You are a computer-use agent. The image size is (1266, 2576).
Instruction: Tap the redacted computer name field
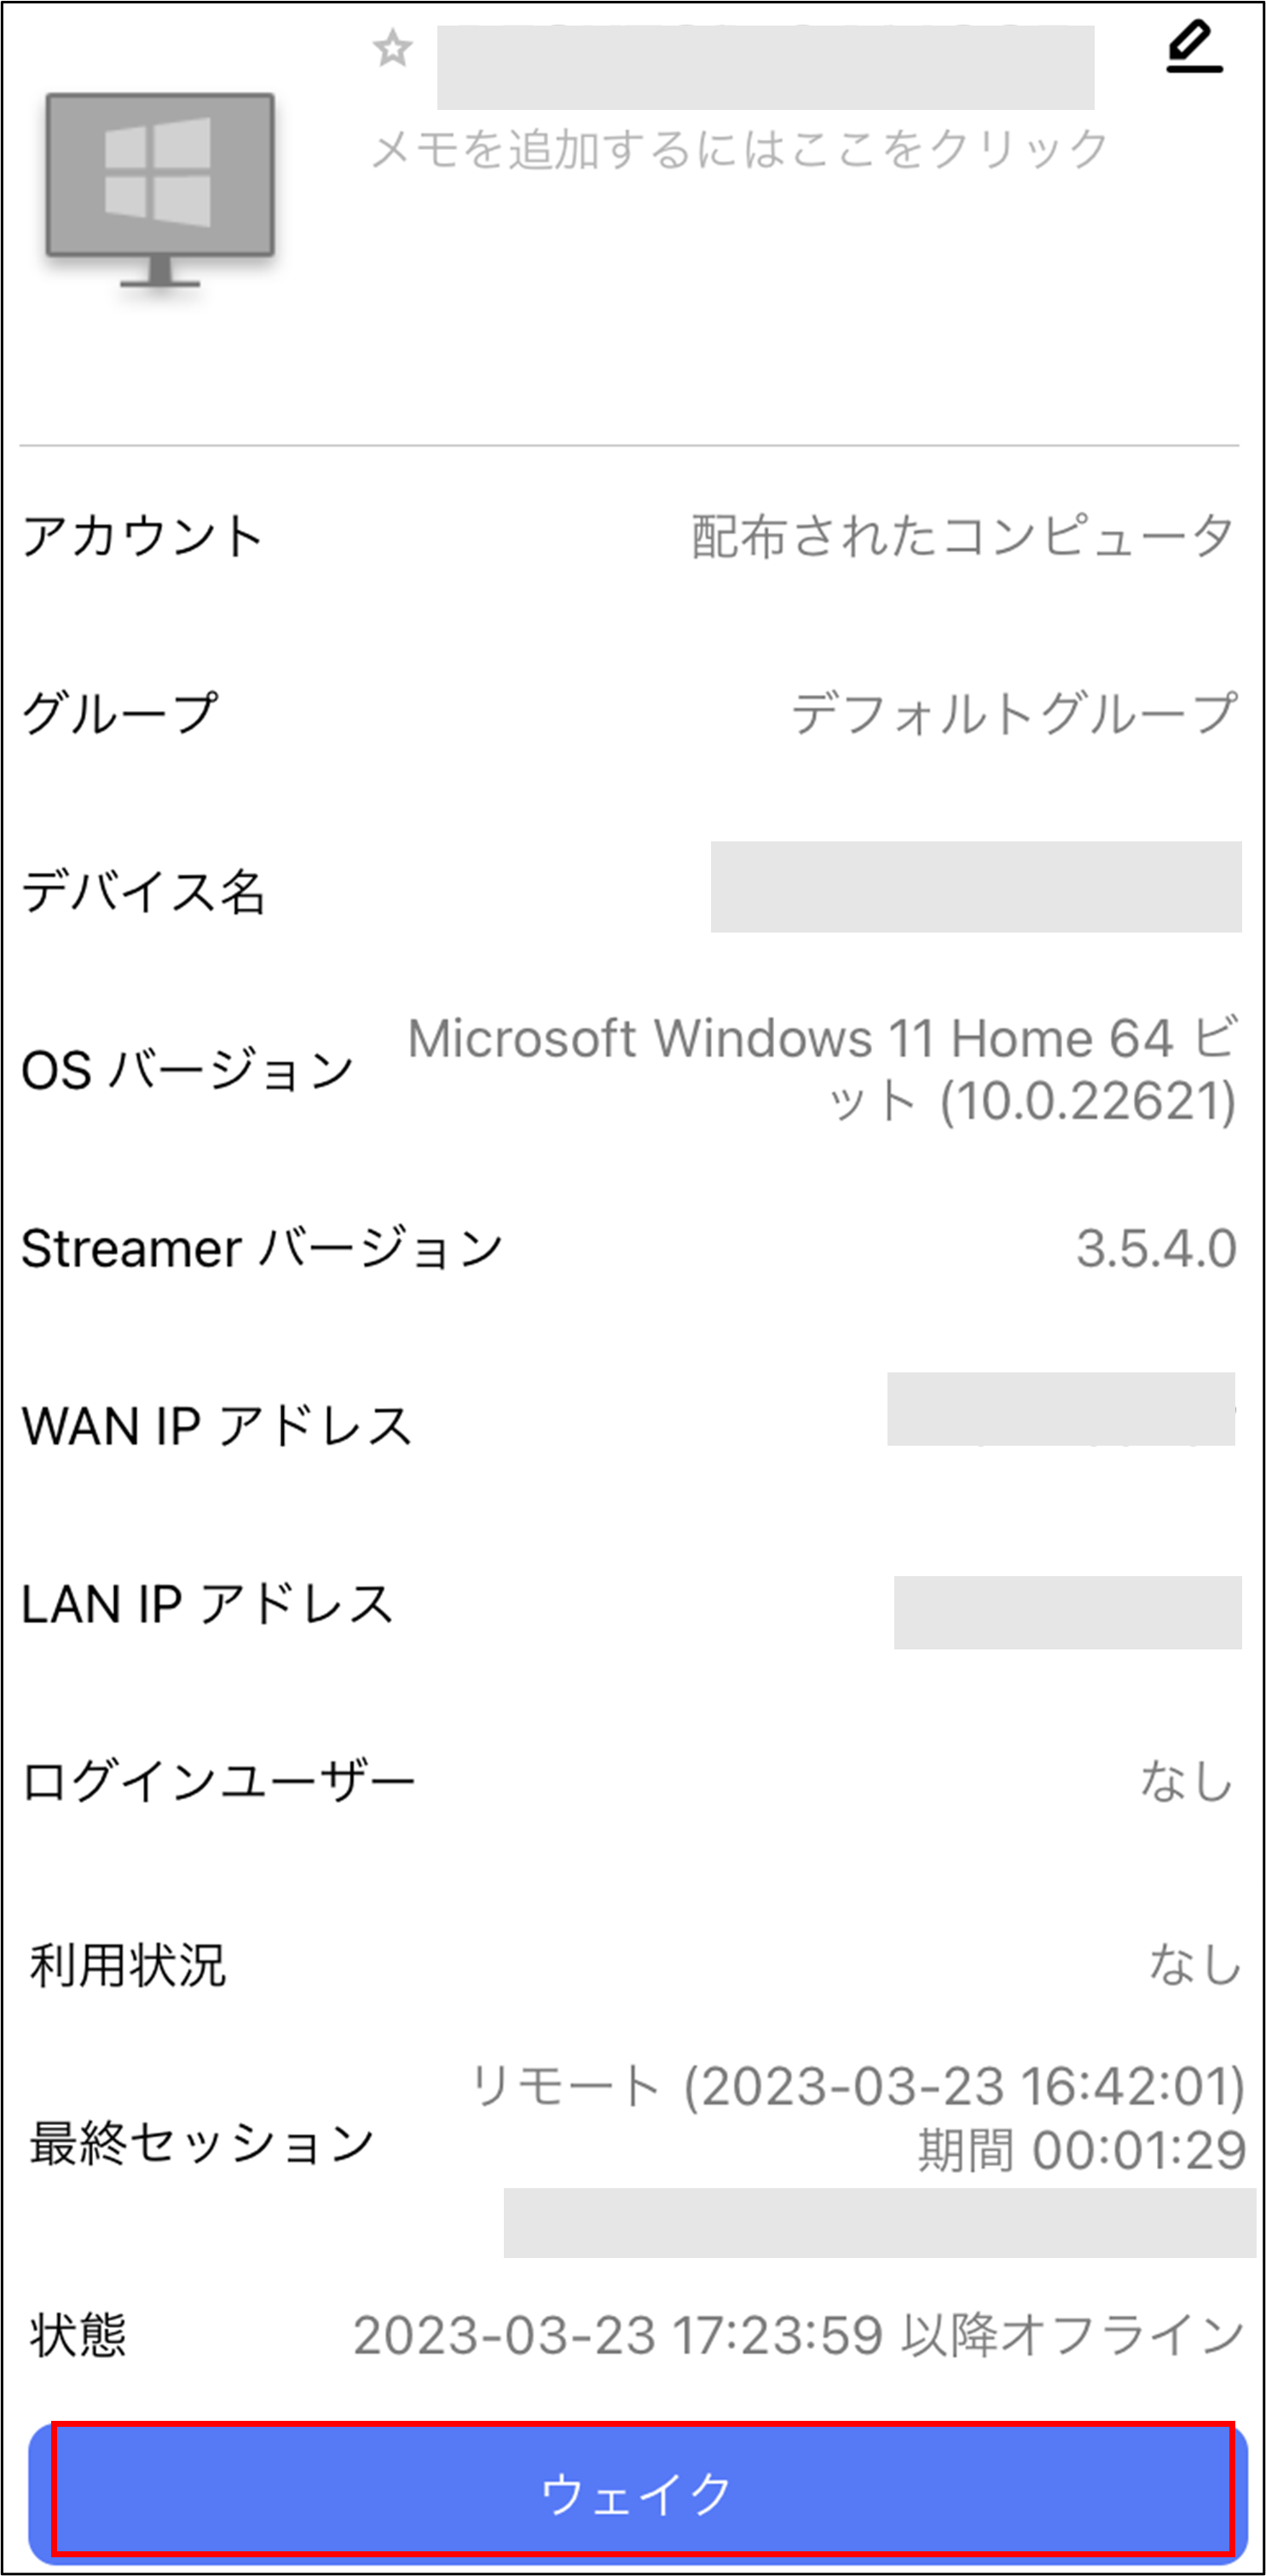pyautogui.click(x=765, y=67)
